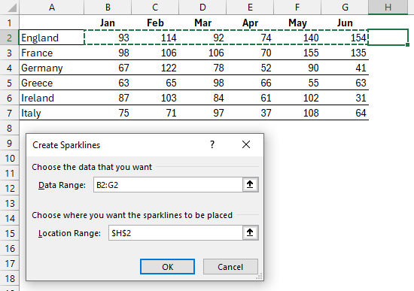Select column G header
The image size is (414, 291).
345,8
